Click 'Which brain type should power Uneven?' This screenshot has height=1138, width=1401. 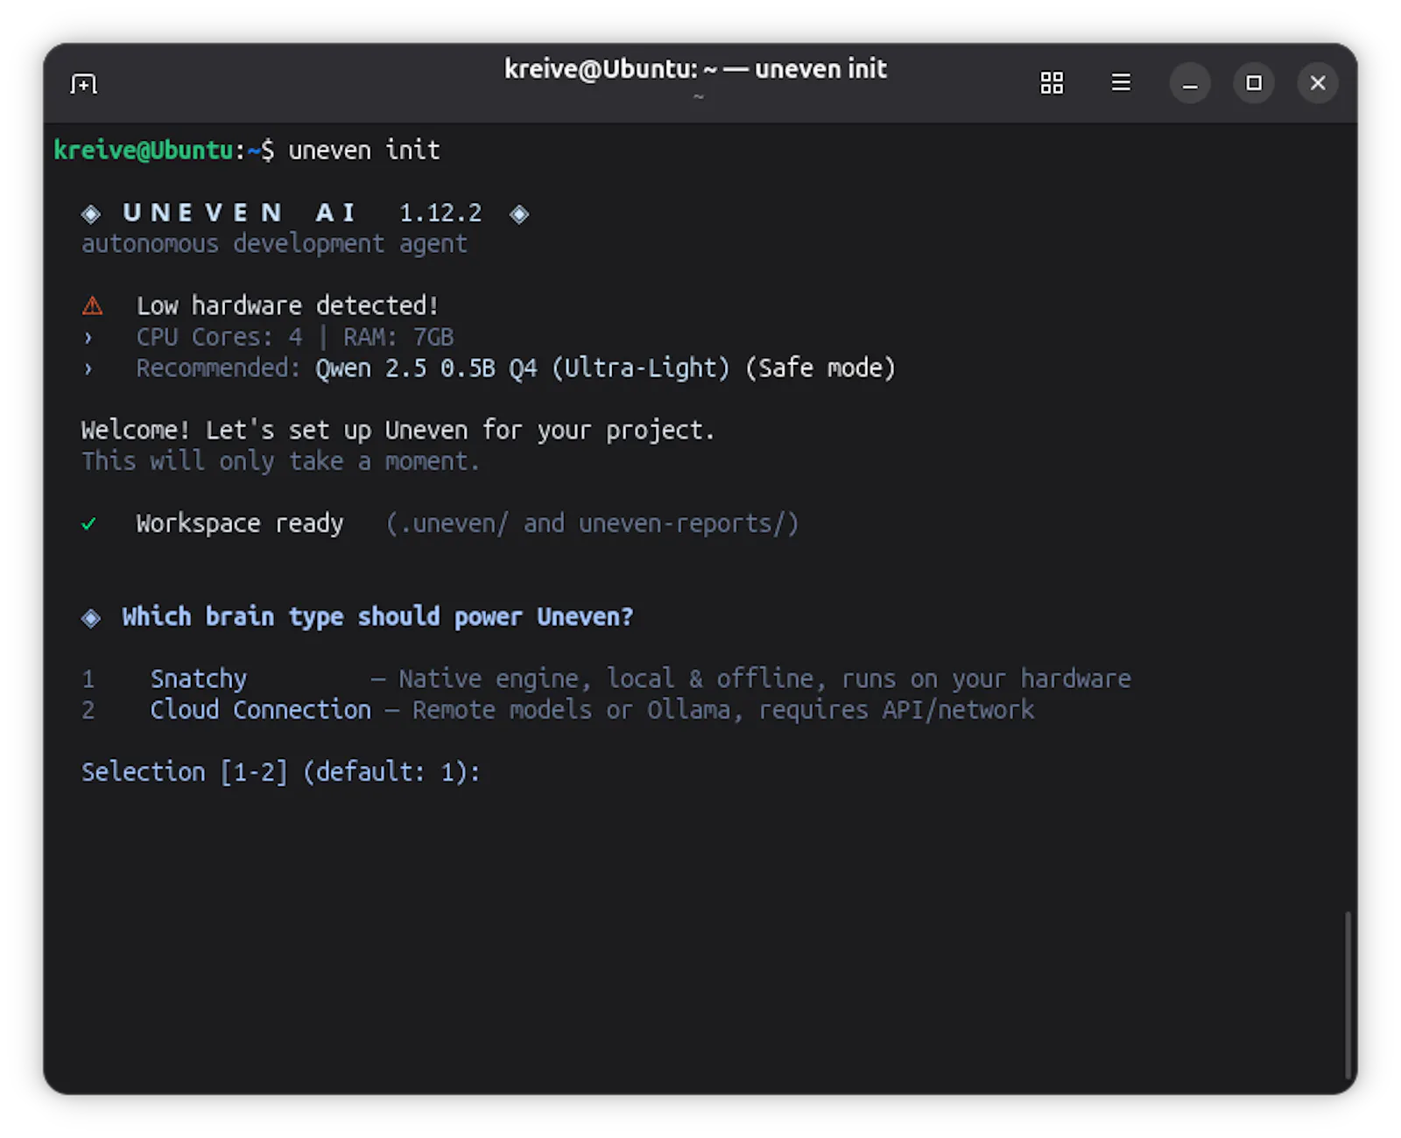click(x=377, y=616)
